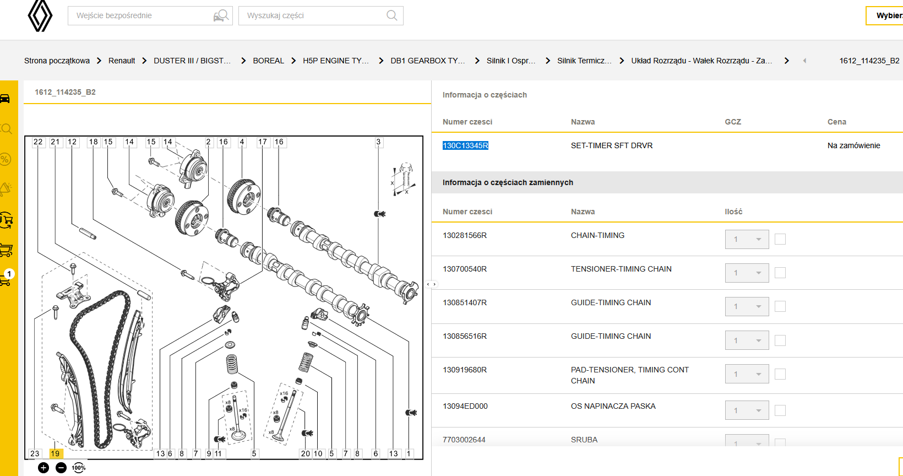The image size is (903, 476).
Task: Click the percent discount sidebar icon
Action: coord(6,159)
